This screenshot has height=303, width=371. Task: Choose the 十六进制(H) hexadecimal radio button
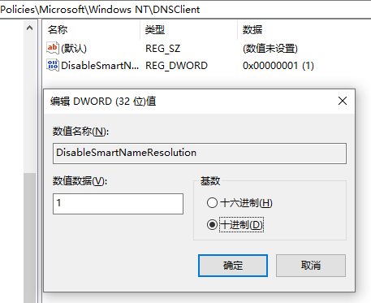coord(212,203)
